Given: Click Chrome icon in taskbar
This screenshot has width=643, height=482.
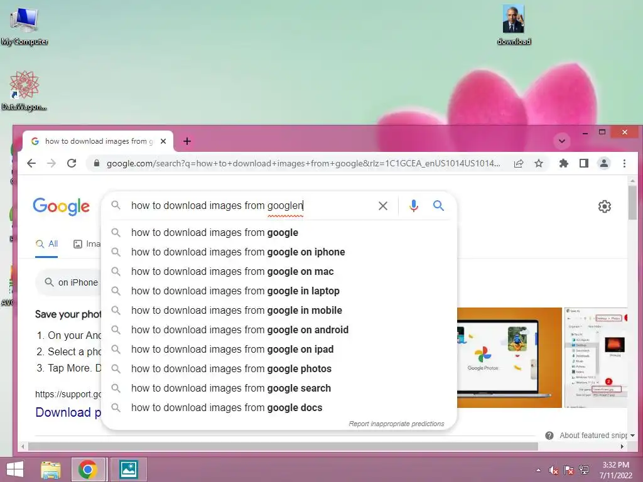Looking at the screenshot, I should coord(88,469).
